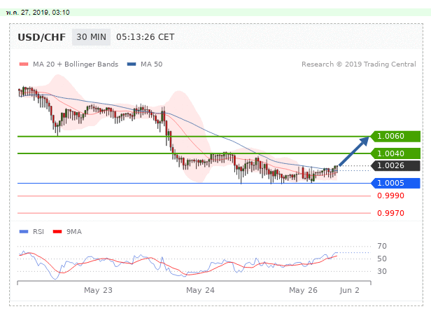
Task: Click the RSI 70 level label
Action: (382, 246)
